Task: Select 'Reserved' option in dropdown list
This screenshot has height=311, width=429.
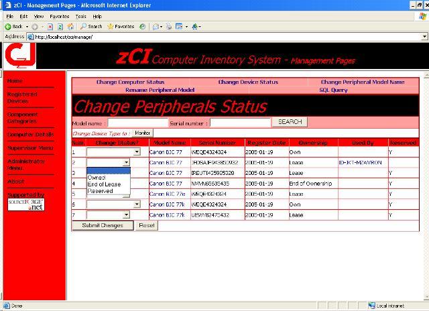Action: (x=100, y=191)
